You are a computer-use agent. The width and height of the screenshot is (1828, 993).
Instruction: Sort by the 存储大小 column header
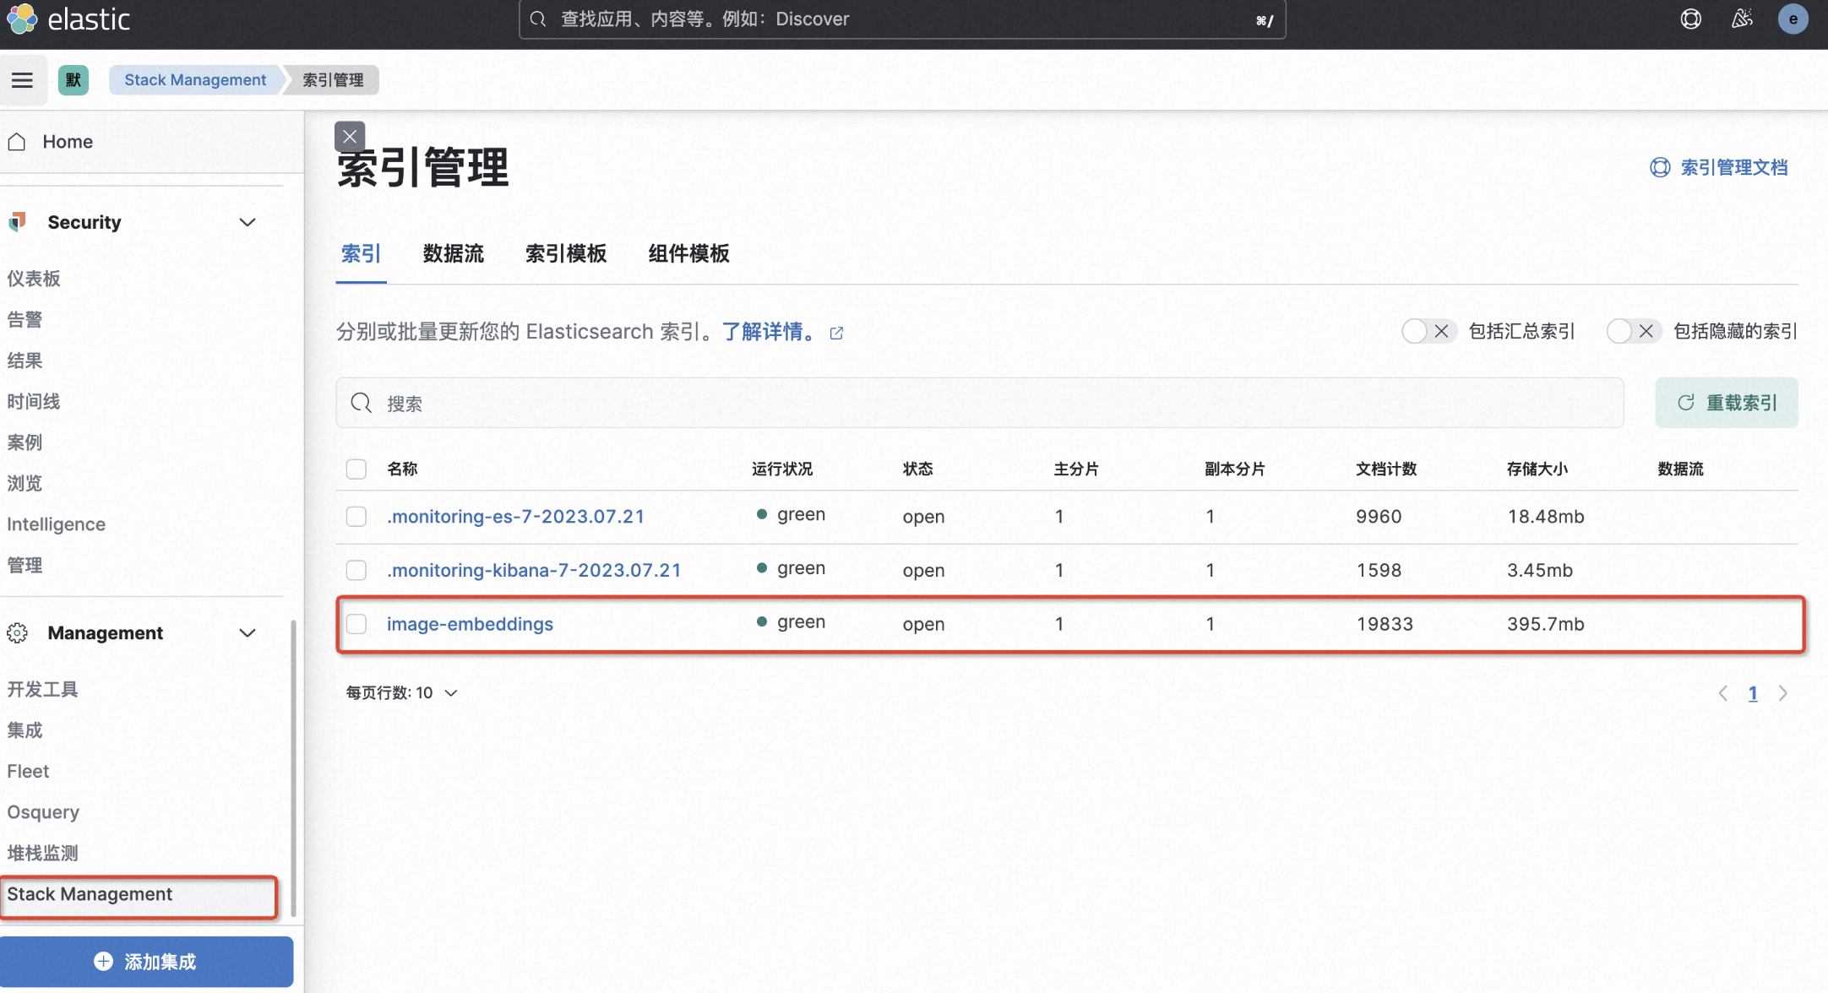click(x=1537, y=469)
